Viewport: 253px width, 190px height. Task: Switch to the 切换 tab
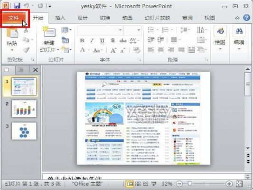coord(105,18)
